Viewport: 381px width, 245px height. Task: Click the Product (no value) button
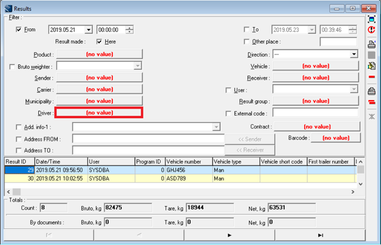[99, 54]
